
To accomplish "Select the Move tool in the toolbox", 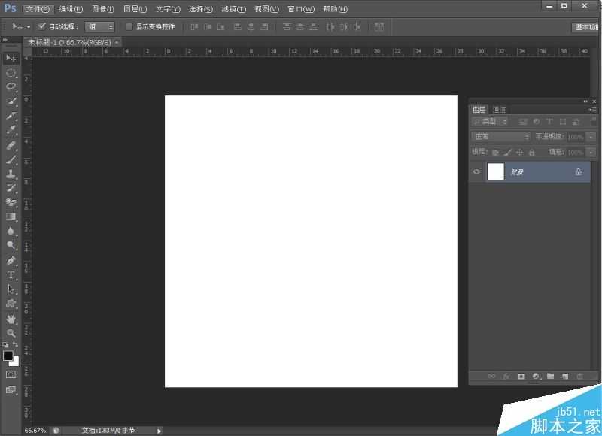I will [x=11, y=58].
